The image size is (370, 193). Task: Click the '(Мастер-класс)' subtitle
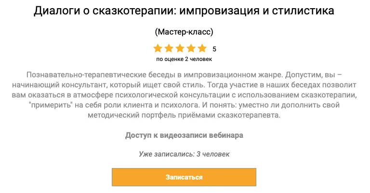184,32
